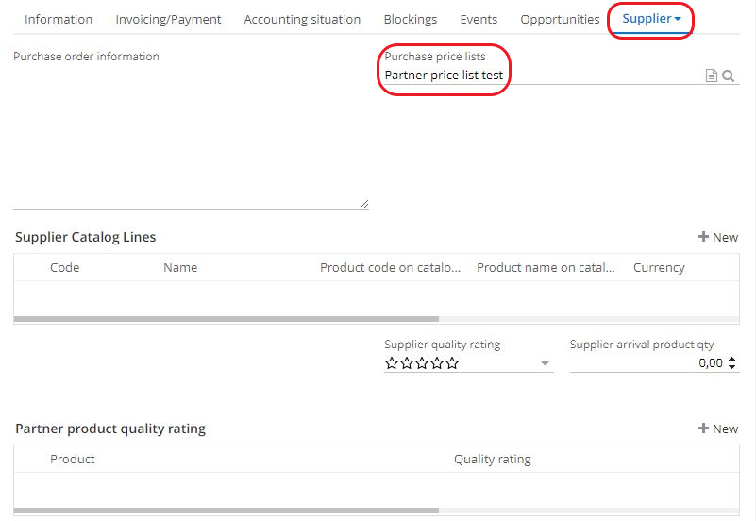Viewport: 756px width, 521px height.
Task: Switch to the Events tab
Action: (479, 20)
